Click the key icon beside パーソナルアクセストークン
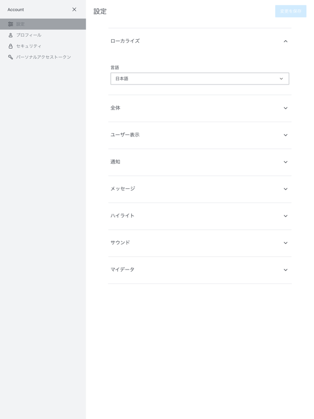314x419 pixels. point(10,57)
